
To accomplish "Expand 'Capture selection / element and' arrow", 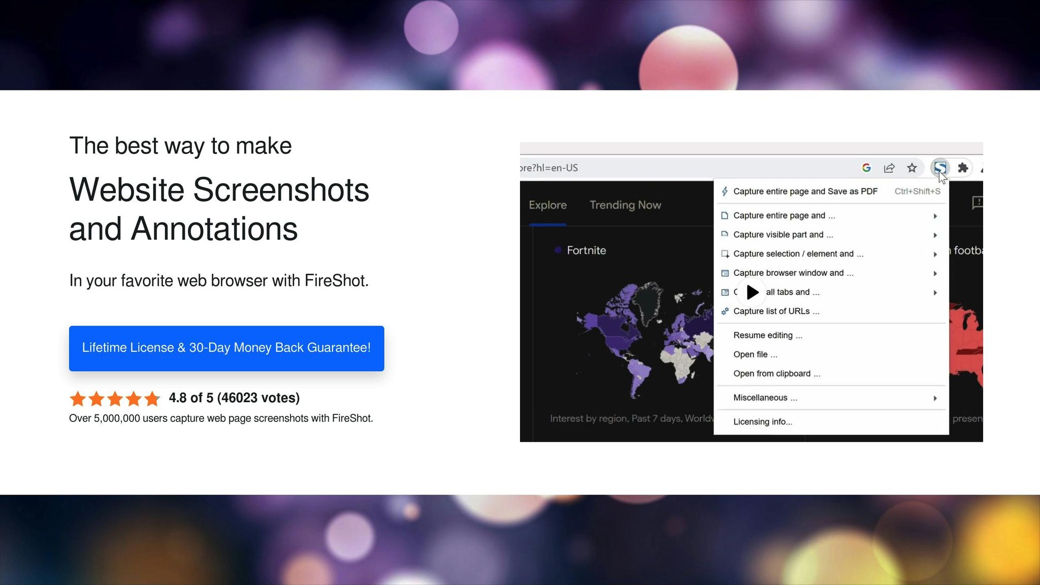I will click(935, 254).
